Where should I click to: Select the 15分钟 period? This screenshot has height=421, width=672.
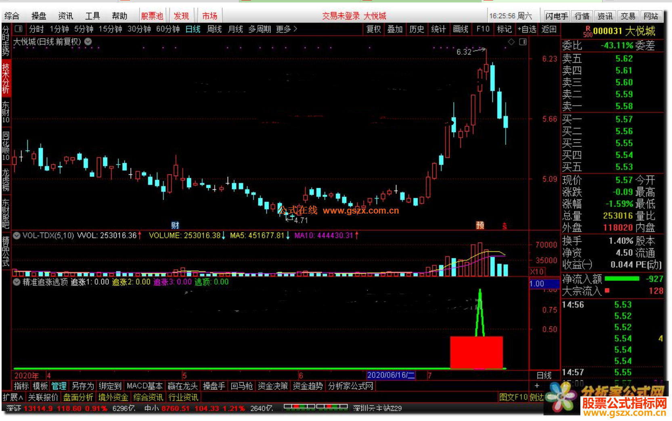click(x=110, y=29)
